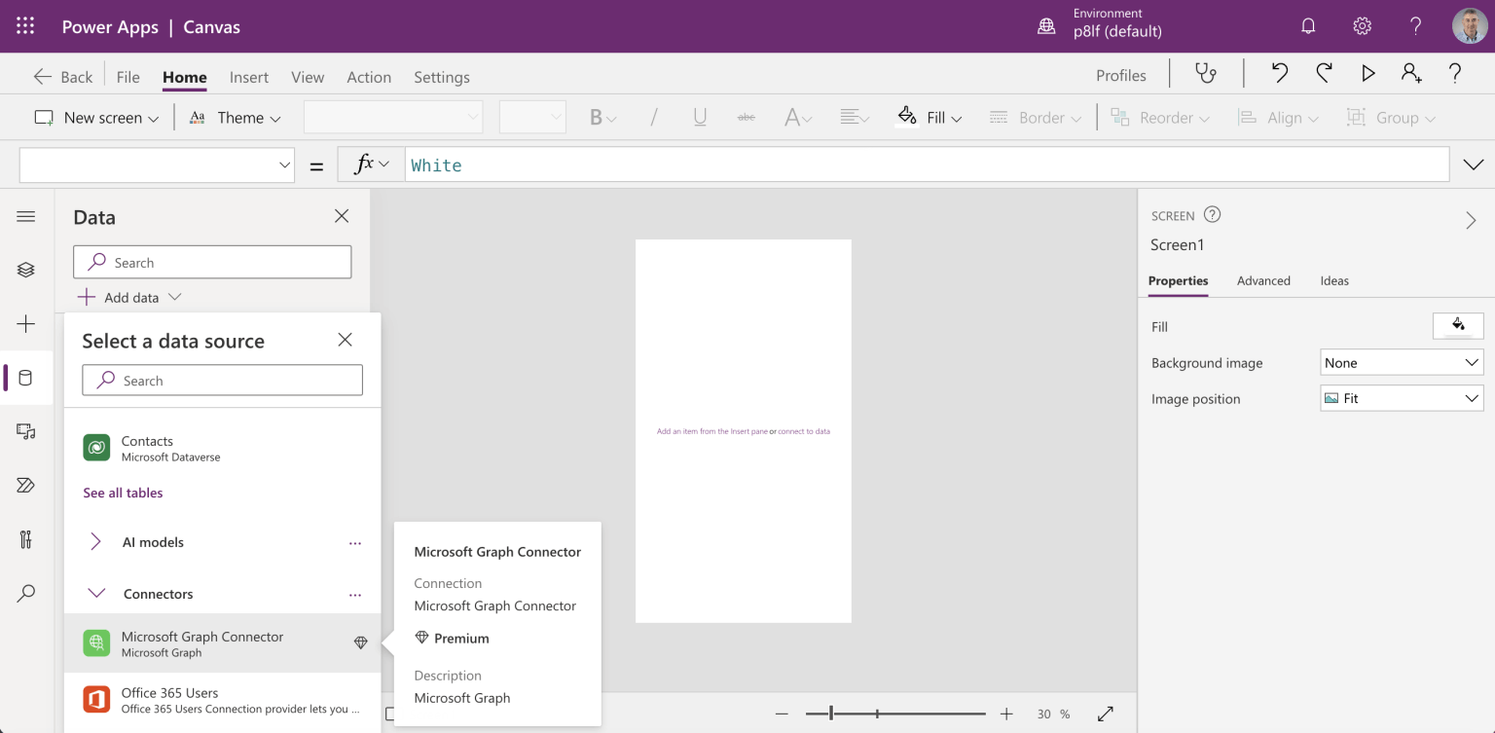Click the Select a data source search field
Viewport: 1495px width, 733px height.
222,381
